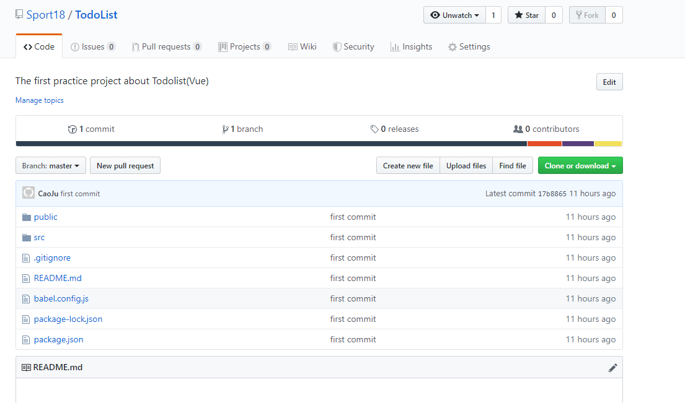Open the Wiki tab
The width and height of the screenshot is (685, 403).
click(x=303, y=46)
